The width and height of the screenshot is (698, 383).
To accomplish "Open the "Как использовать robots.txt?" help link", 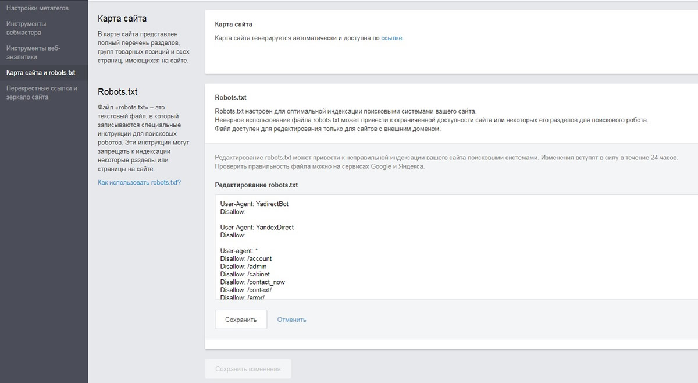I will pyautogui.click(x=140, y=182).
